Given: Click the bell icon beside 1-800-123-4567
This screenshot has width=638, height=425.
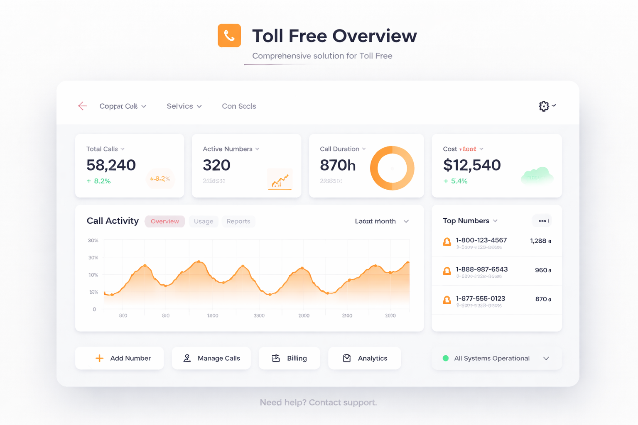Looking at the screenshot, I should [x=447, y=242].
